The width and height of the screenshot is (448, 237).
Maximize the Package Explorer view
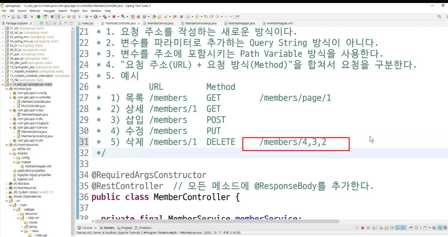[x=71, y=23]
